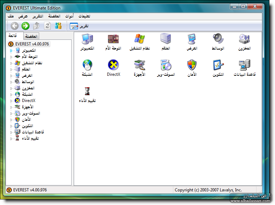Image resolution: width=275 pixels, height=205 pixels.
Task: Expand the نظام التشغيل tree node
Action: click(11, 63)
